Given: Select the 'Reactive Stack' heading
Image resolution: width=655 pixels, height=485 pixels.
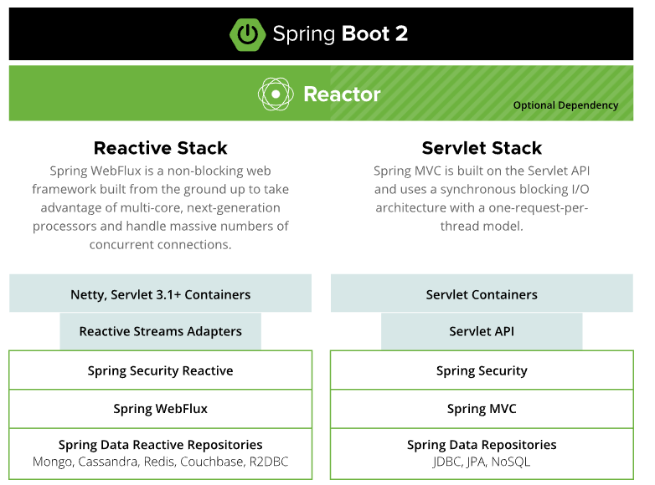Looking at the screenshot, I should [161, 148].
